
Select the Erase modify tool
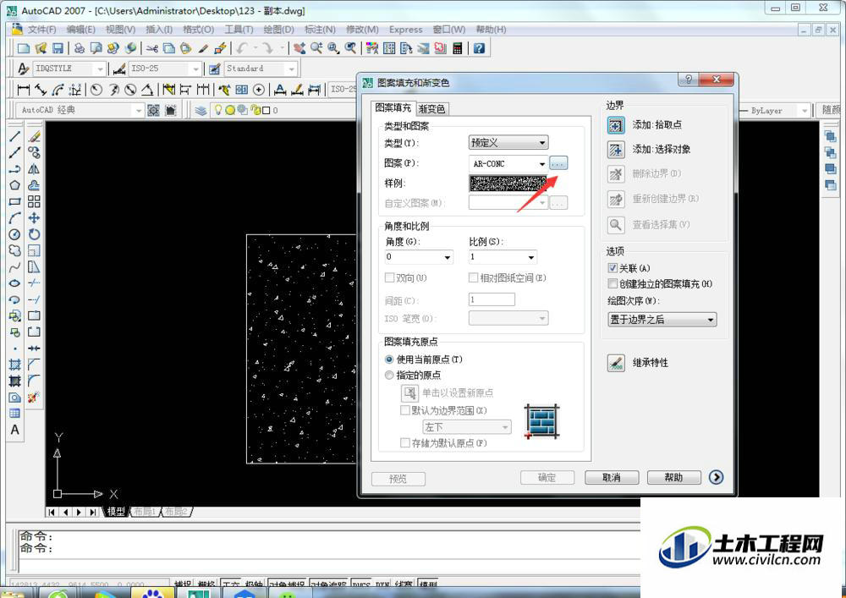pos(34,136)
